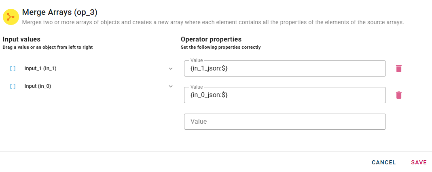Click the empty Value input field

click(285, 122)
